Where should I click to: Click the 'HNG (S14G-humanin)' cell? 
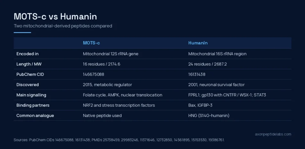click(x=209, y=116)
